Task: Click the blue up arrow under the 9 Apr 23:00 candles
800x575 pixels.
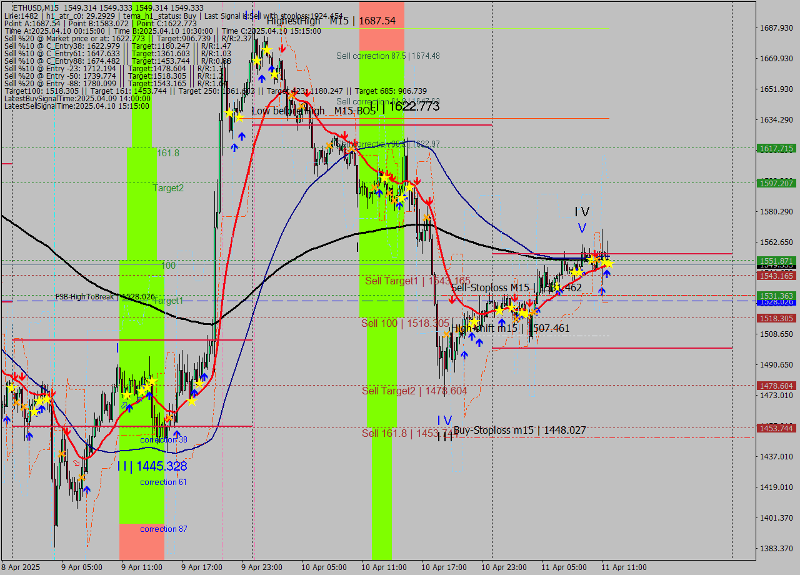Action: [x=261, y=79]
